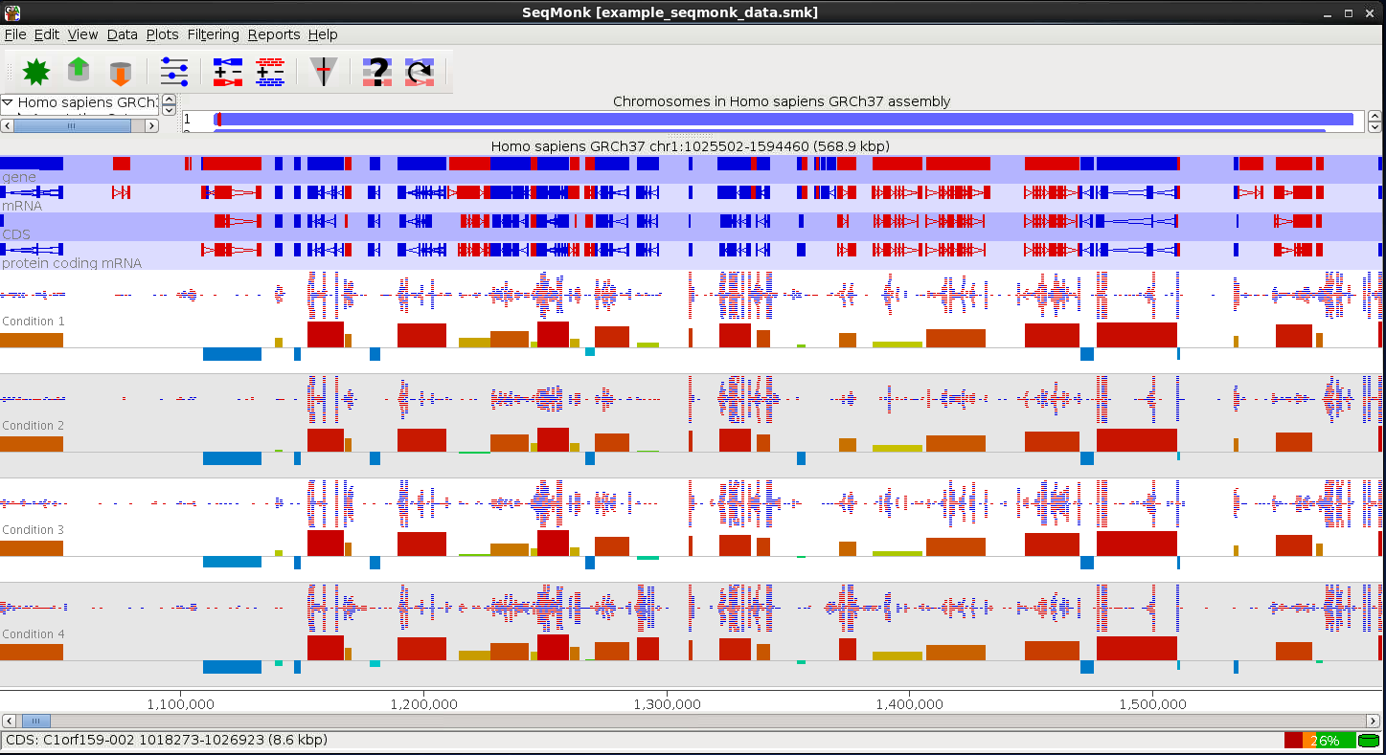Click the orange down-arrow Save Project icon

[x=120, y=72]
